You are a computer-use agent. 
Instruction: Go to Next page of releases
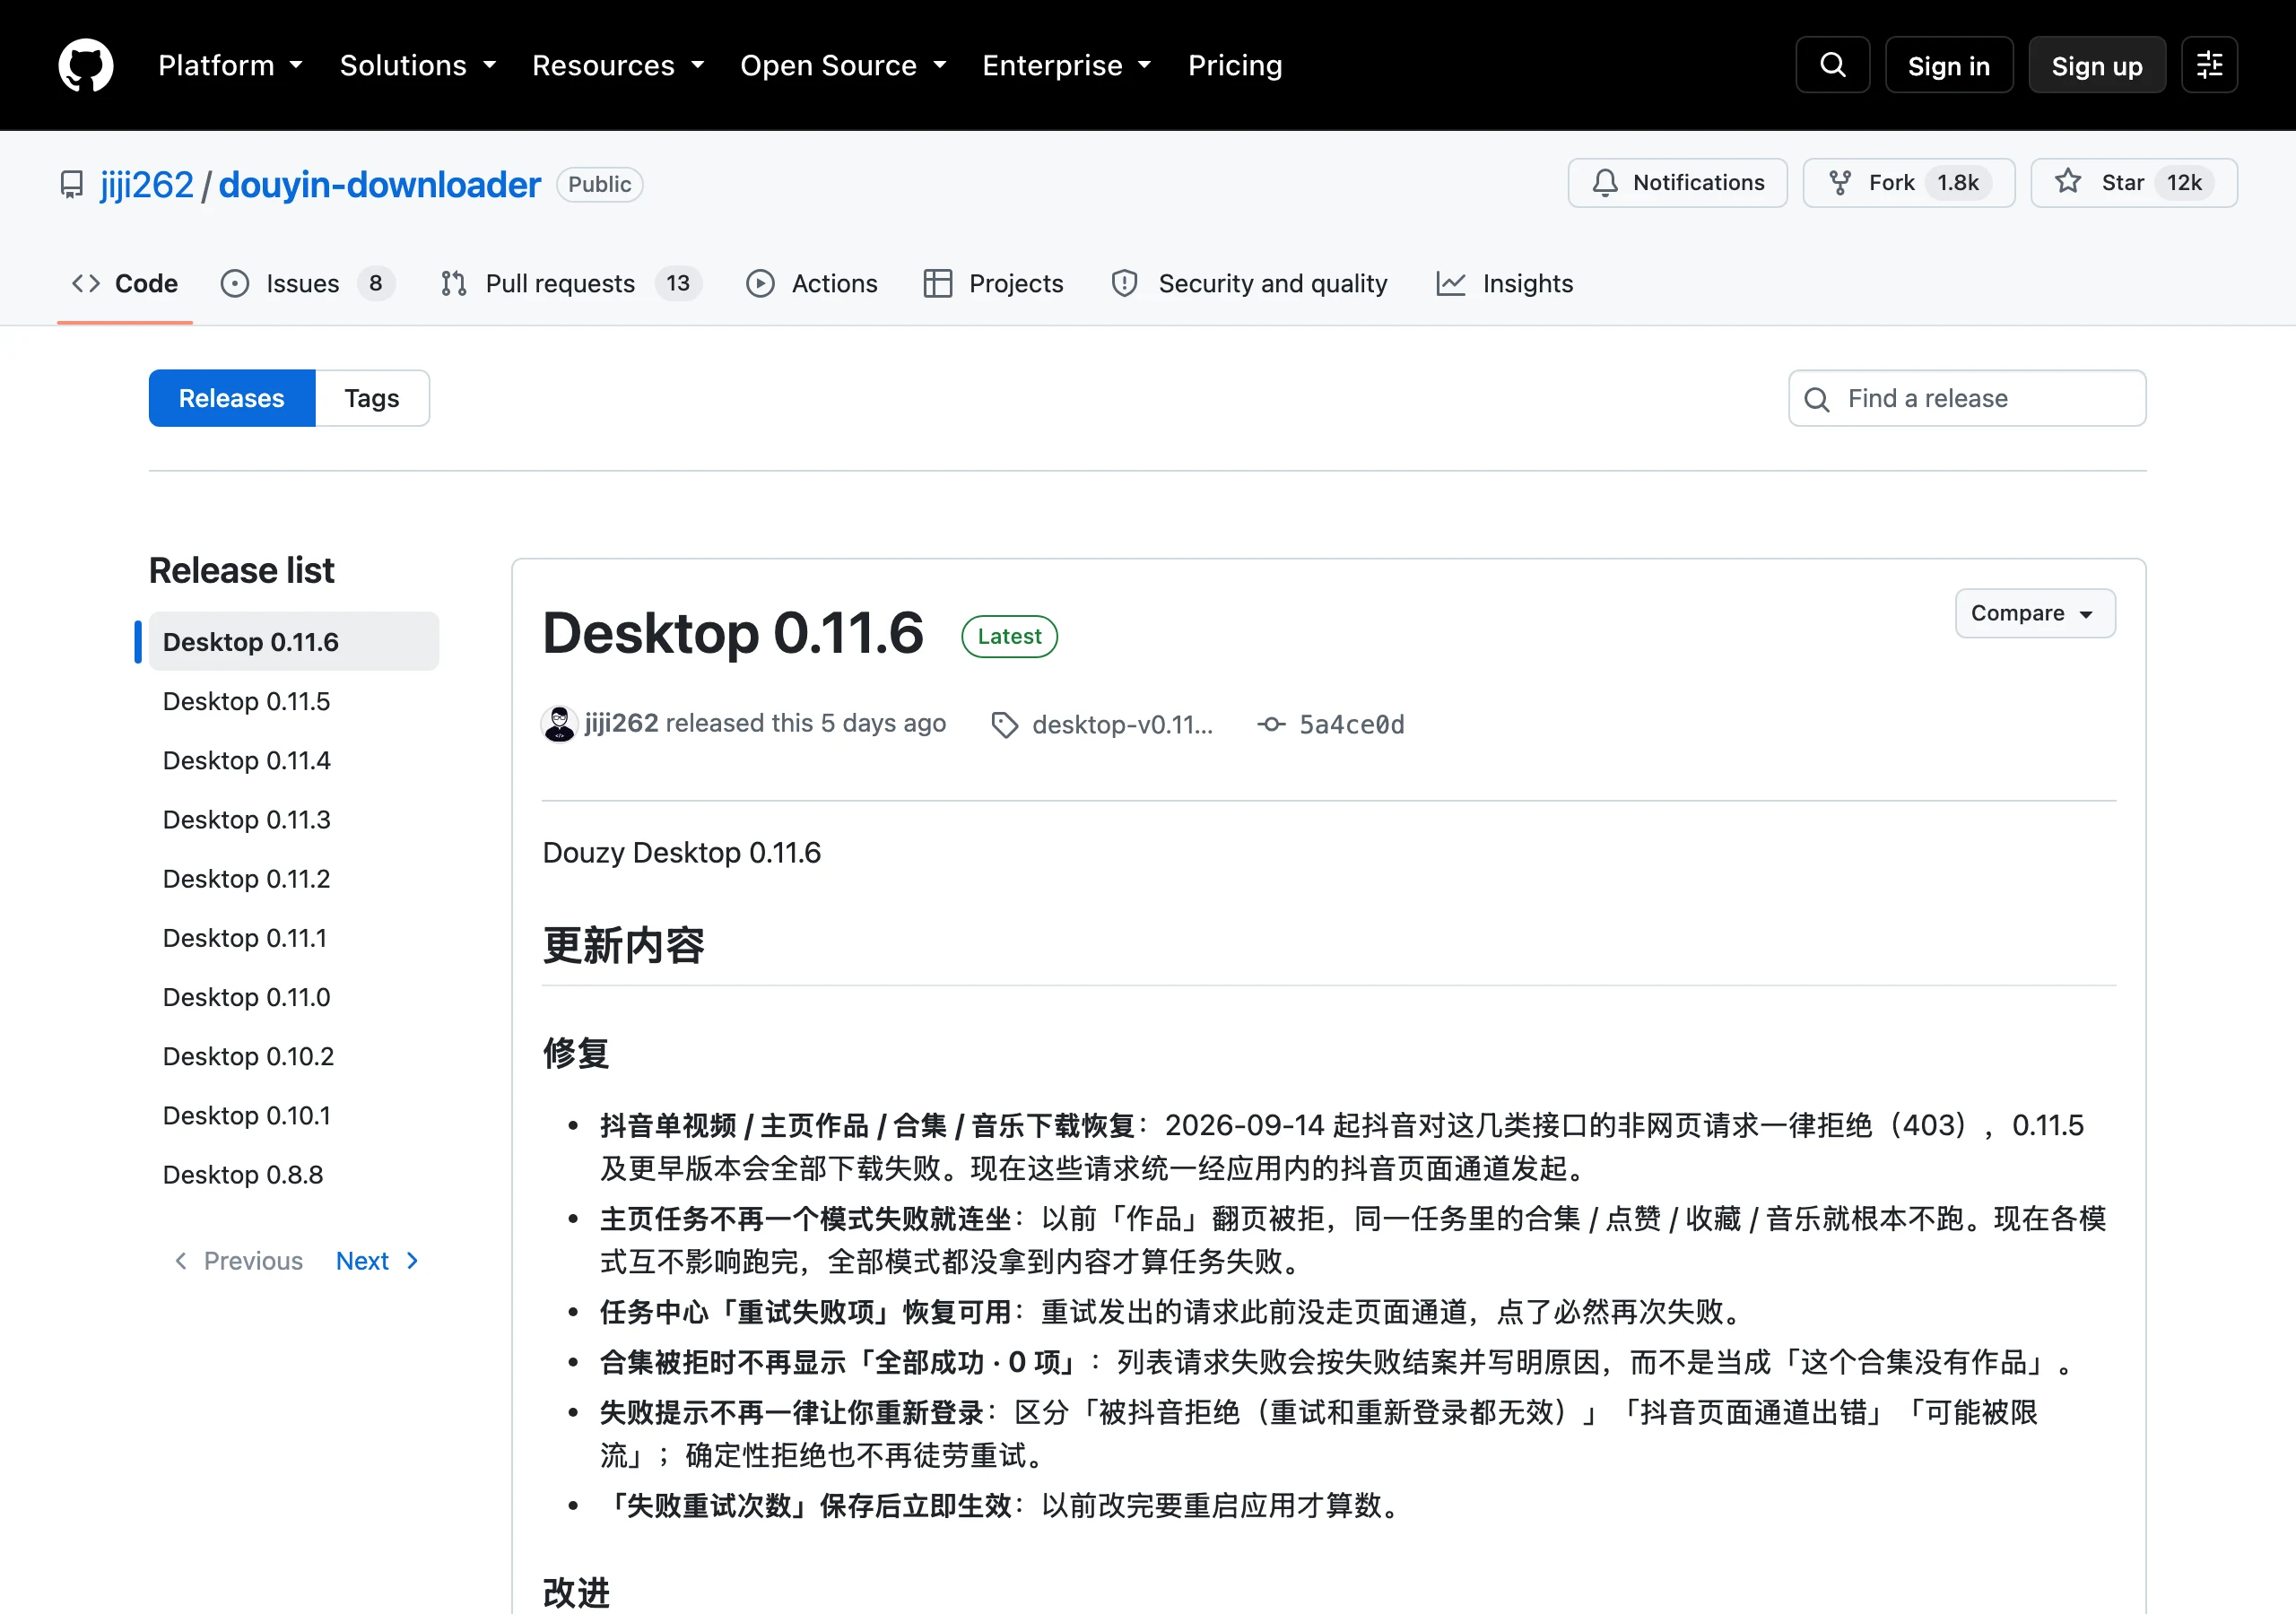[378, 1261]
